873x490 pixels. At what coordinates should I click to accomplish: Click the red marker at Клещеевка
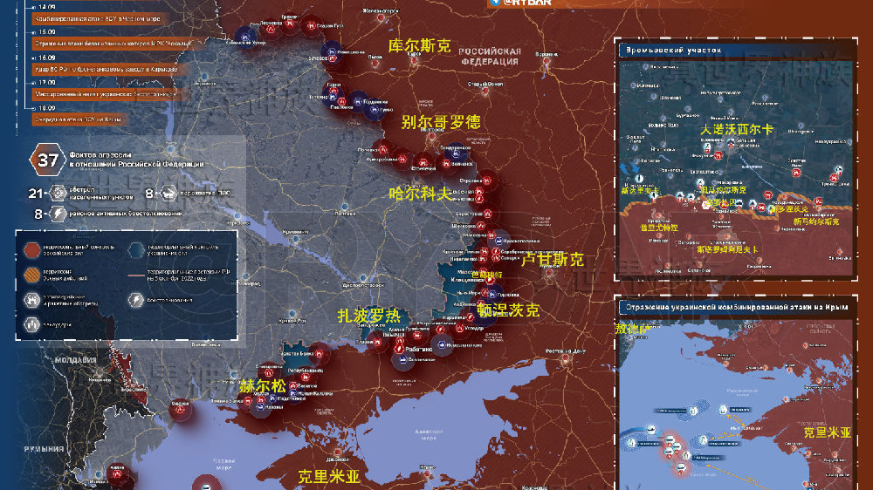[x=490, y=280]
